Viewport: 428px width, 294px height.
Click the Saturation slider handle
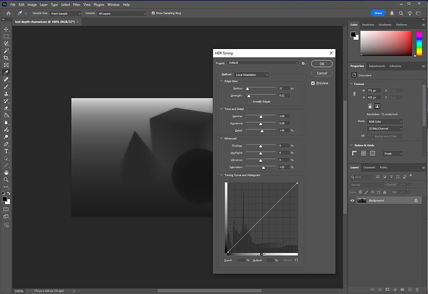click(264, 167)
